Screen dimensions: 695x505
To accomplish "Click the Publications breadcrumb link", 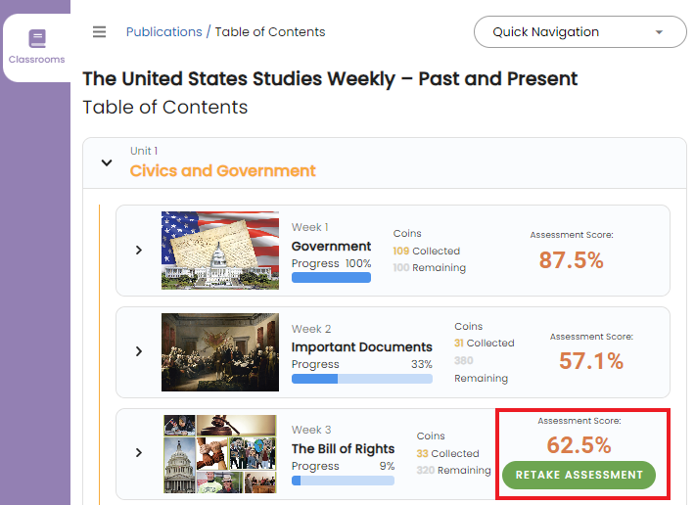I will coord(163,31).
